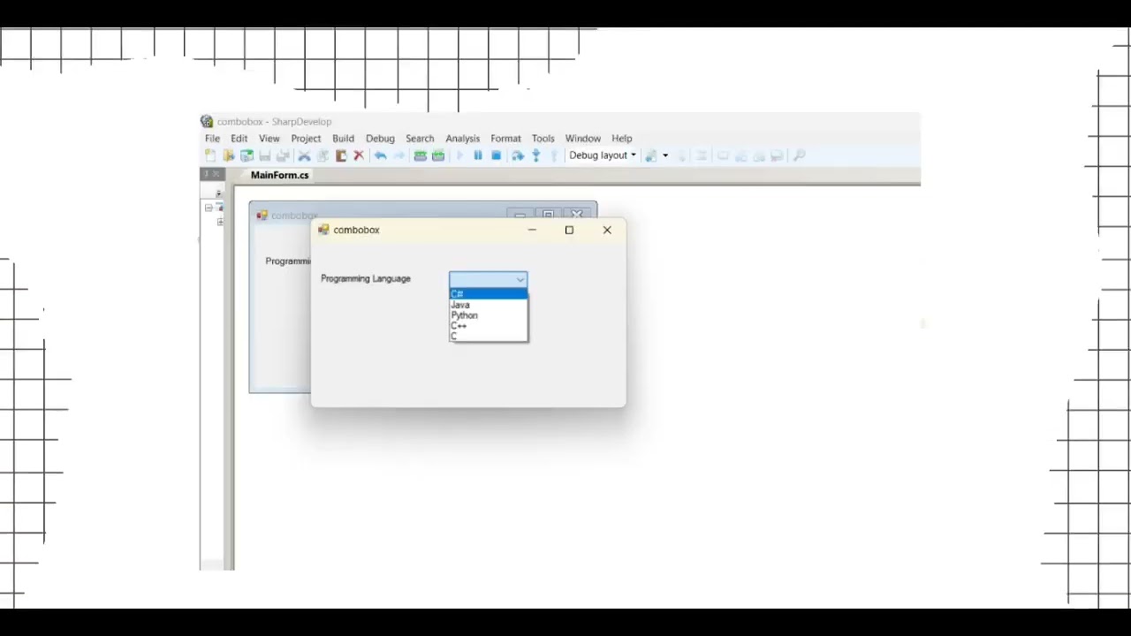The height and width of the screenshot is (636, 1131).
Task: Pause debugging with the Pause icon
Action: tap(478, 155)
